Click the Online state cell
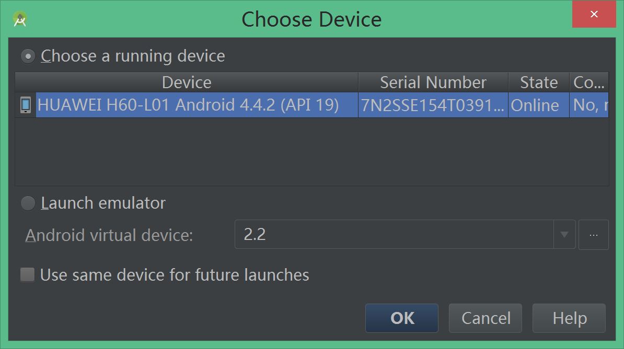 [535, 105]
